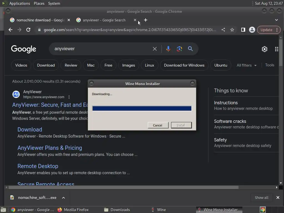Focus the Chrome address bar URL

pyautogui.click(x=130, y=30)
